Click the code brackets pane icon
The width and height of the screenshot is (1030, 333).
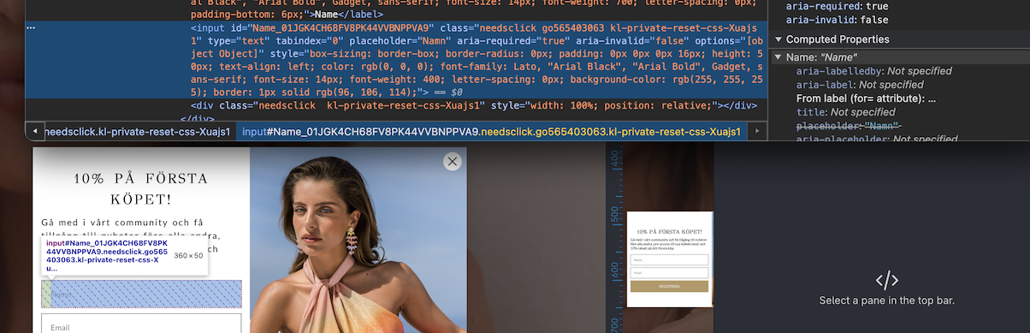pyautogui.click(x=886, y=280)
